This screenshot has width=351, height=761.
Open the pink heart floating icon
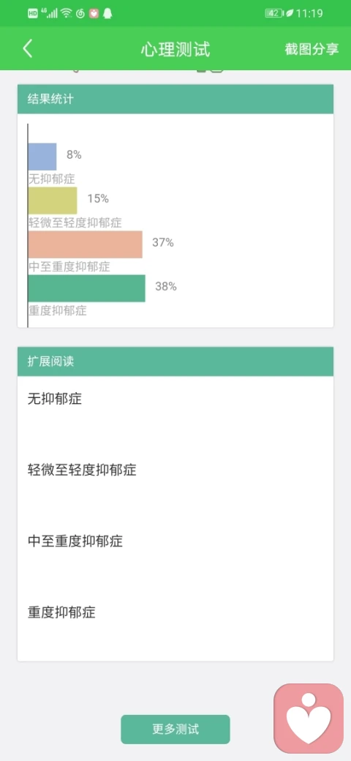(x=309, y=719)
